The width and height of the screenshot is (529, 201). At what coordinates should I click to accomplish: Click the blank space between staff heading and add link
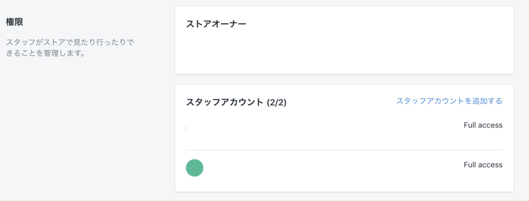coord(341,101)
